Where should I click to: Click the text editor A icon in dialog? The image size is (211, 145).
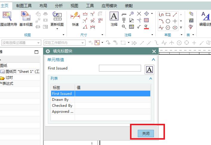click(x=149, y=70)
